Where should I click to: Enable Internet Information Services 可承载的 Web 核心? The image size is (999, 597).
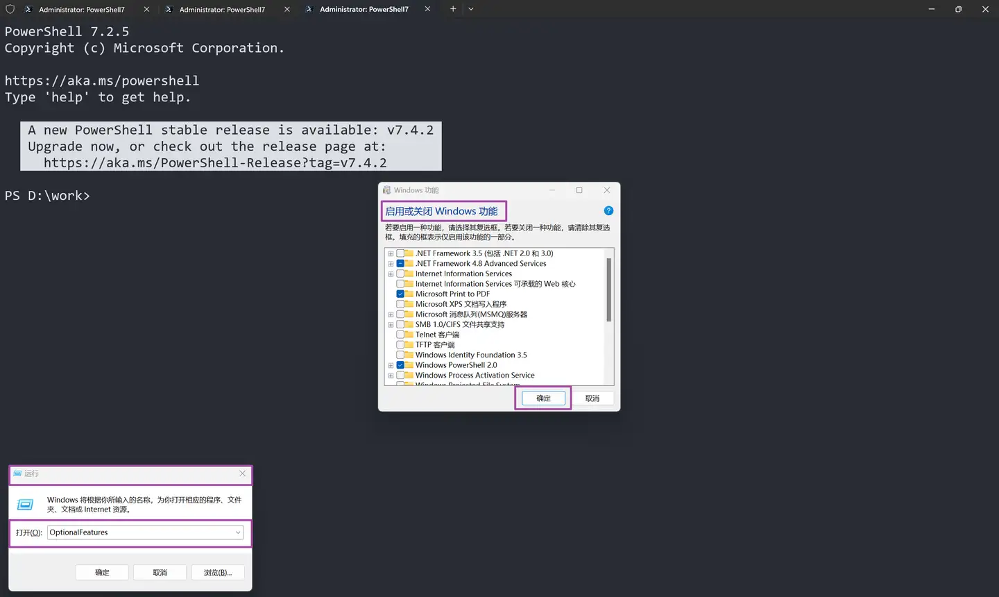tap(400, 284)
